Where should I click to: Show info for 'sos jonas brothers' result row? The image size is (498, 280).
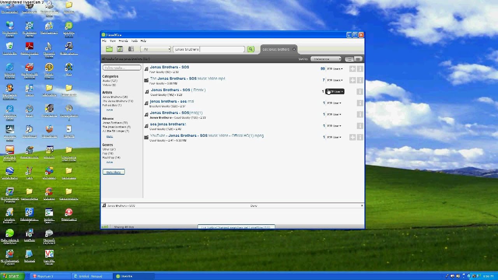360,126
